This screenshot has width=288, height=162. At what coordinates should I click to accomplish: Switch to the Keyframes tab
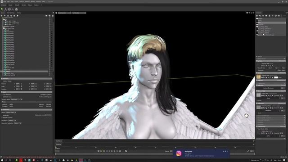pos(59,141)
